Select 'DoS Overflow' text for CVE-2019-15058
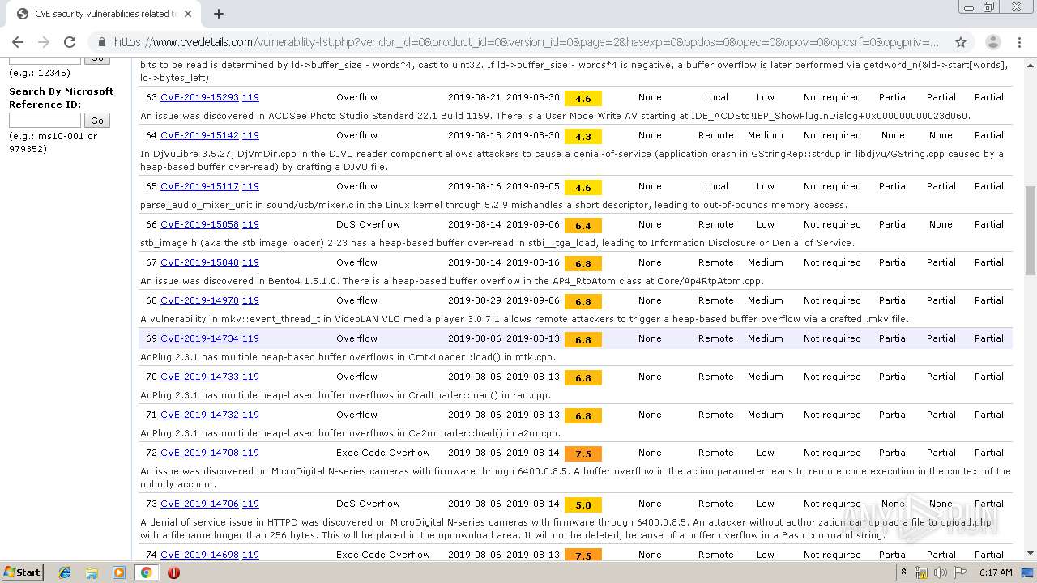 pyautogui.click(x=368, y=224)
